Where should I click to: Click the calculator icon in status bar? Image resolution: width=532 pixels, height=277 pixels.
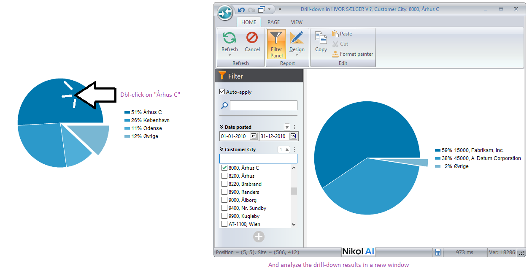click(438, 252)
